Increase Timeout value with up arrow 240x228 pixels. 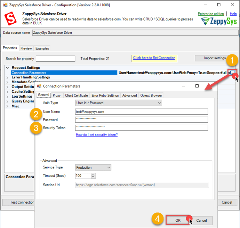coord(93,175)
